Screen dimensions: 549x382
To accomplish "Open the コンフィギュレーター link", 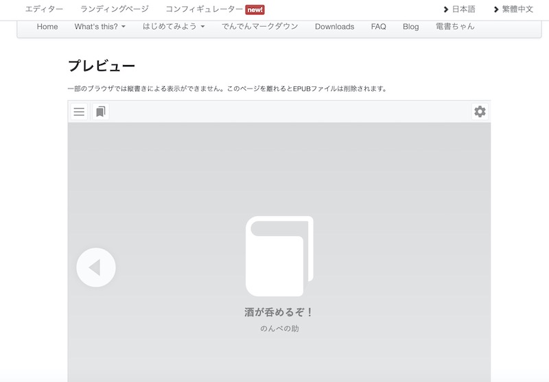I will [204, 10].
